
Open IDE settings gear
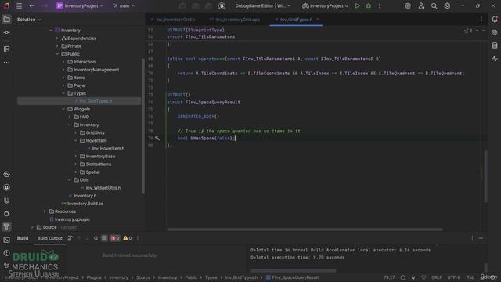pyautogui.click(x=447, y=5)
